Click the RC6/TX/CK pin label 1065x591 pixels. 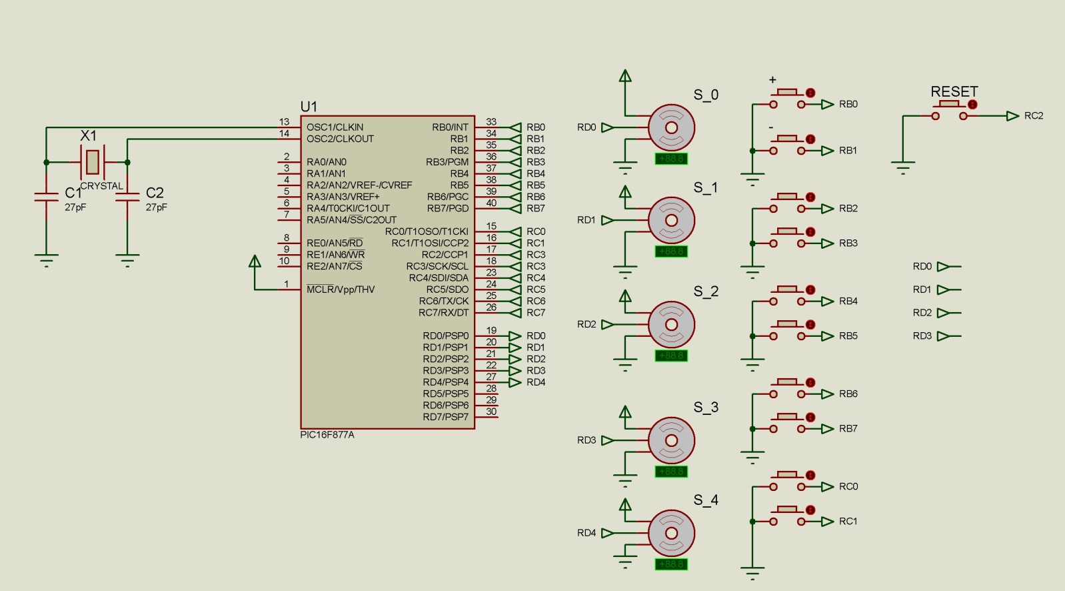click(443, 302)
